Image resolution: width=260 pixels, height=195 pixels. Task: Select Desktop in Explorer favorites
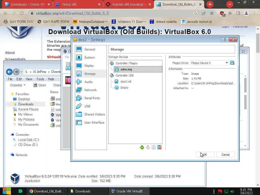point(22,99)
